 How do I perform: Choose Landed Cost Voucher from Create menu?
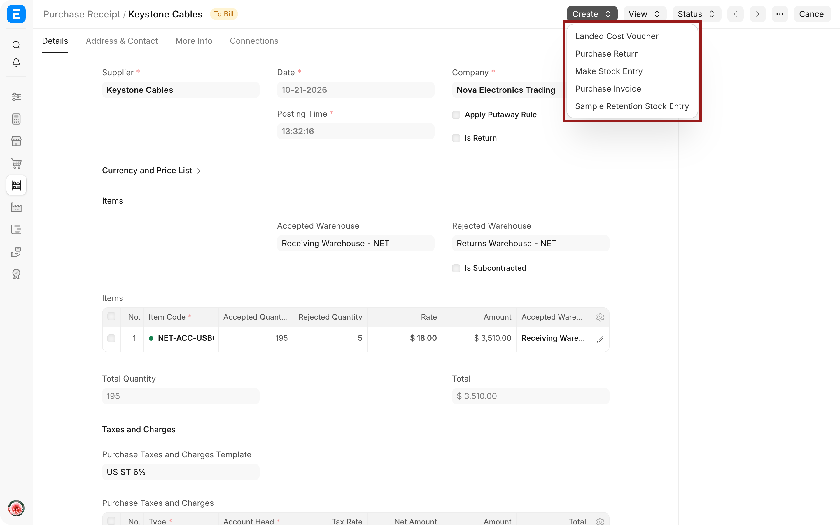click(617, 36)
